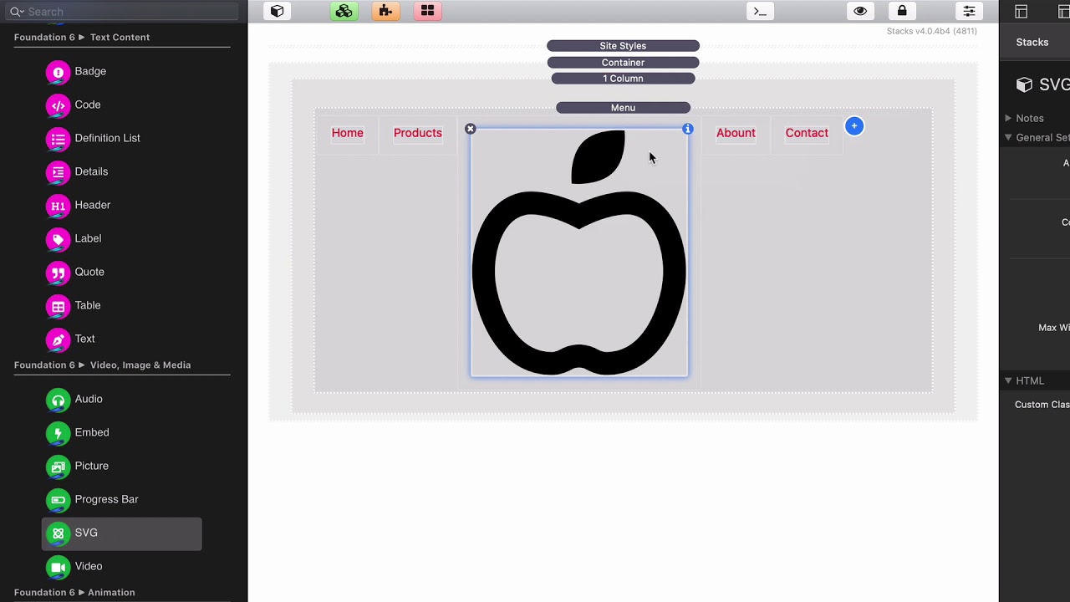Click the search magnifier icon
This screenshot has width=1070, height=602.
(17, 12)
